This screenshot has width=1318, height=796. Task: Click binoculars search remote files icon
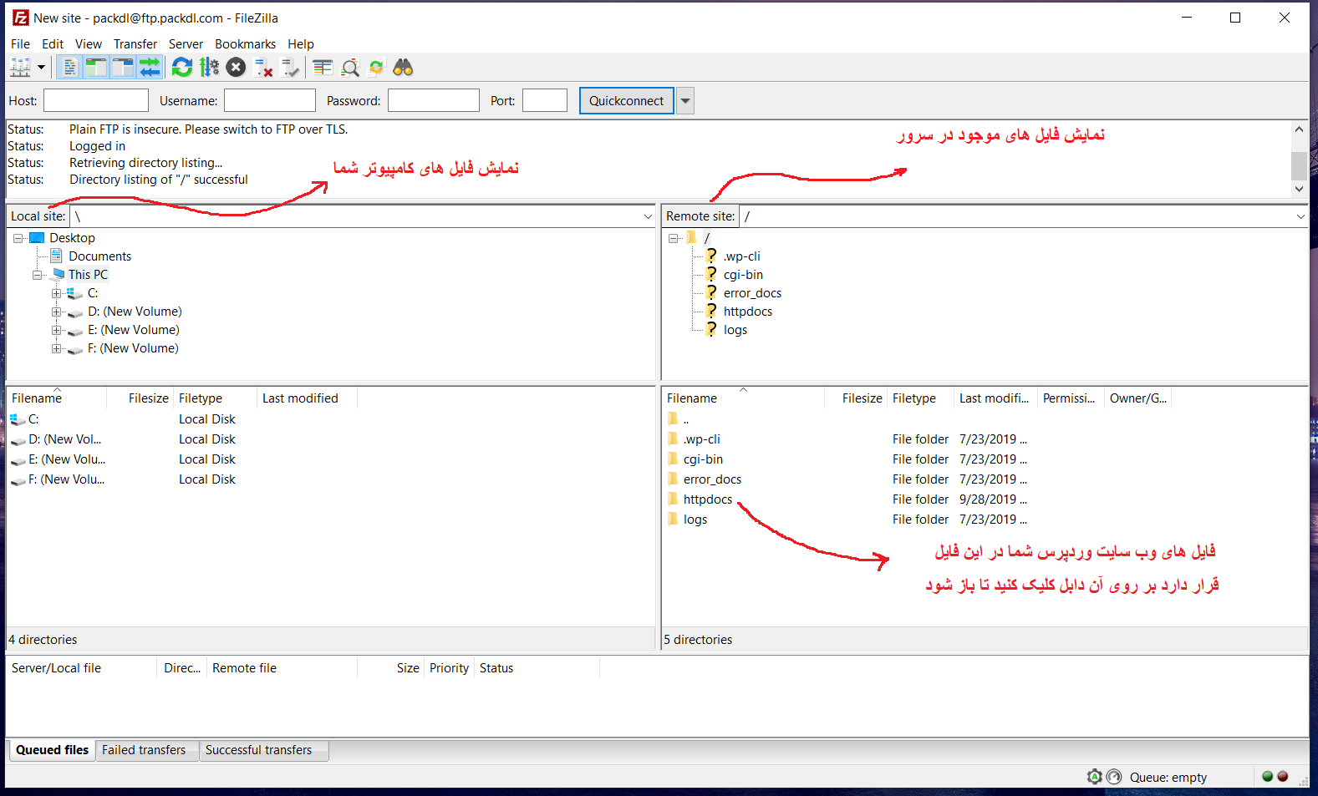click(x=403, y=68)
